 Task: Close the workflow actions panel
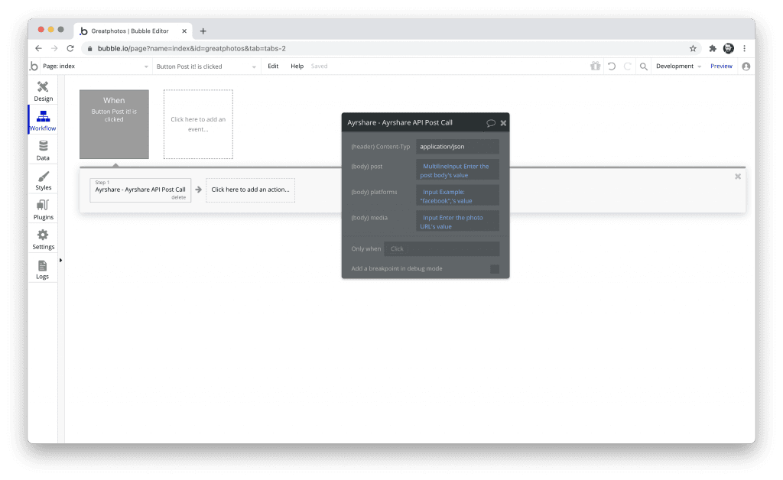738,176
